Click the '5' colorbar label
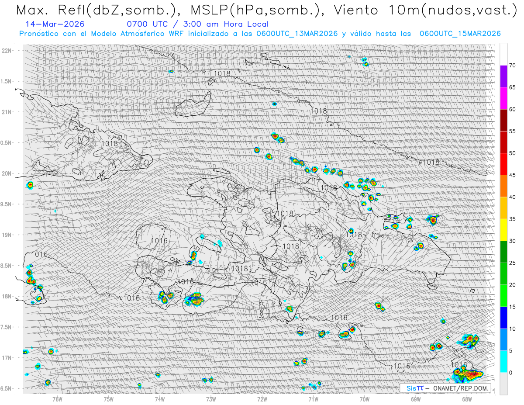 coord(511,350)
